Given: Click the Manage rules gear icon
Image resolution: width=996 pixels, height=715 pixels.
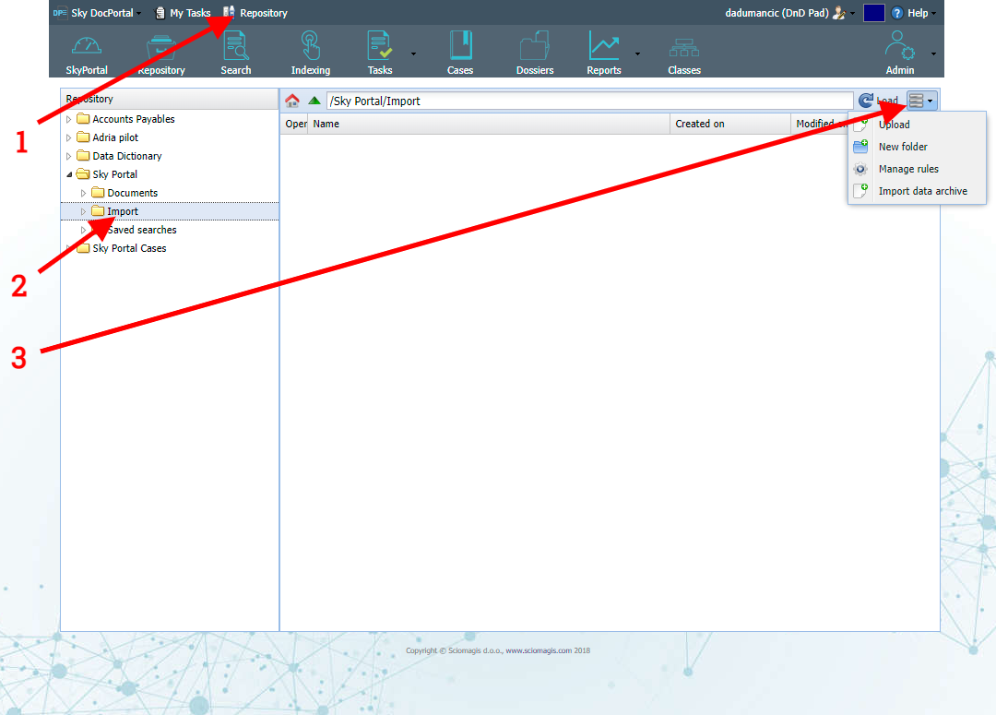Looking at the screenshot, I should point(860,169).
